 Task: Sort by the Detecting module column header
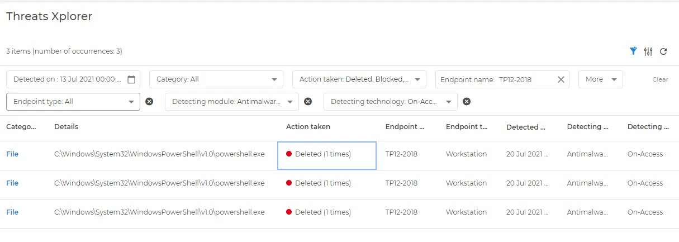(588, 127)
